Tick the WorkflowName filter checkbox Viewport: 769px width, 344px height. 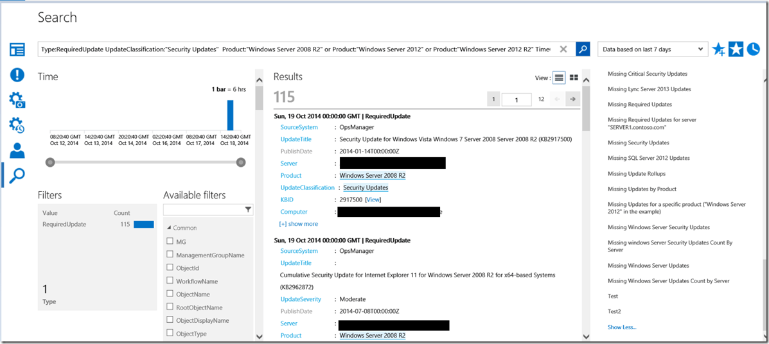(x=170, y=281)
